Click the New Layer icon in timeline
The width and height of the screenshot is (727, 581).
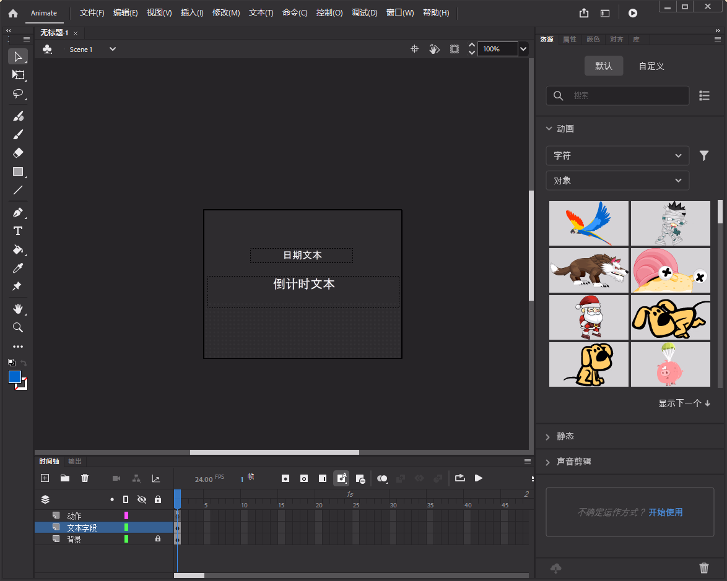click(45, 478)
